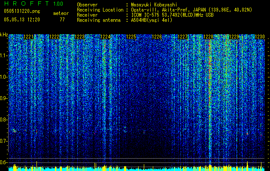Click the observer name Masayuki Kobayashi

click(154, 5)
